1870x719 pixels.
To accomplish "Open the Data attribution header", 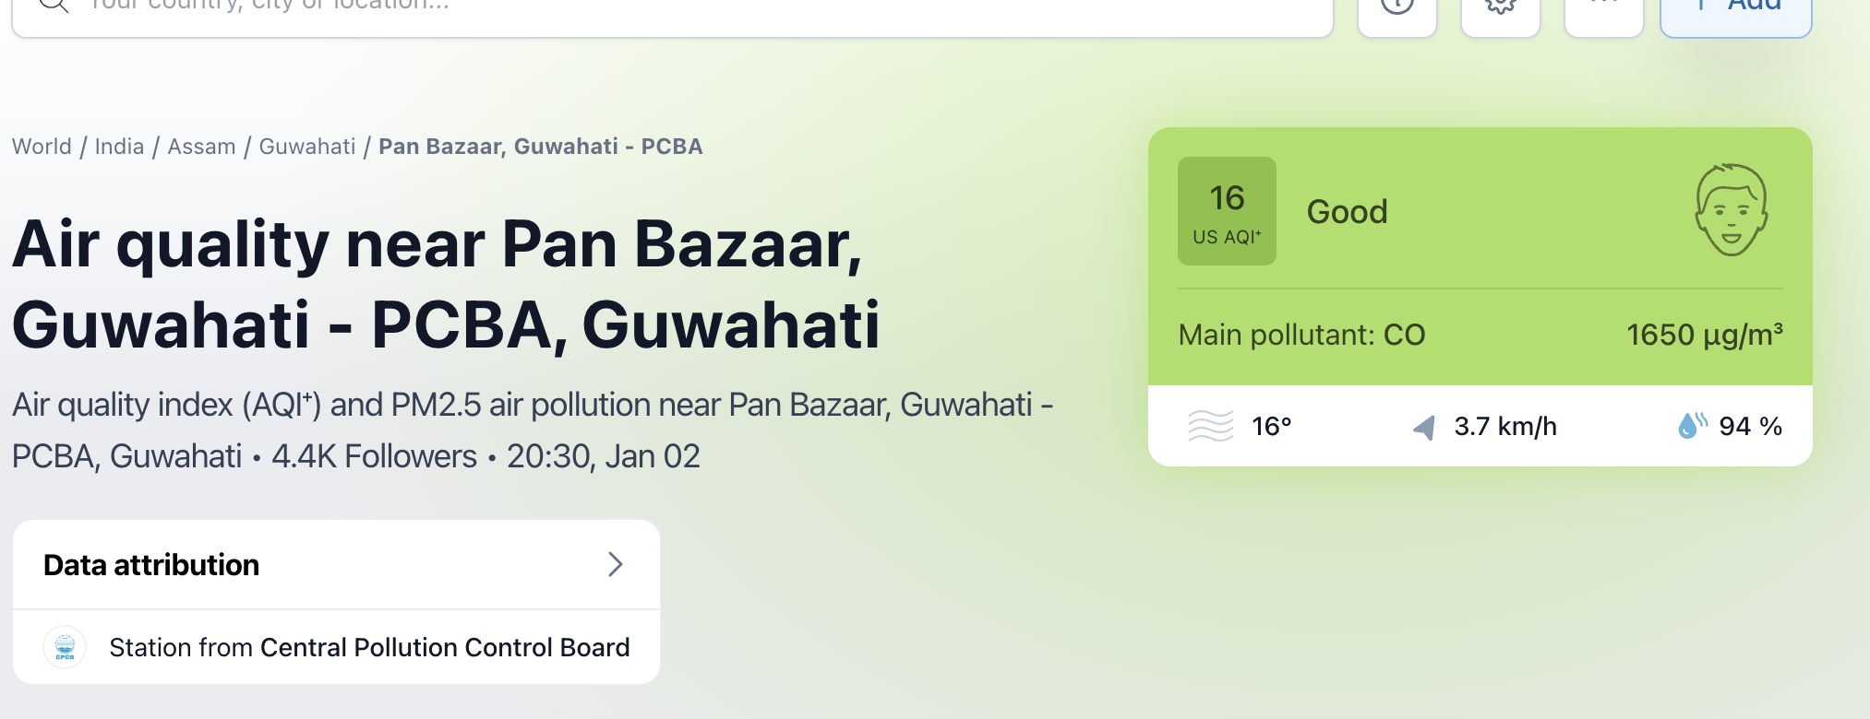I will [151, 565].
